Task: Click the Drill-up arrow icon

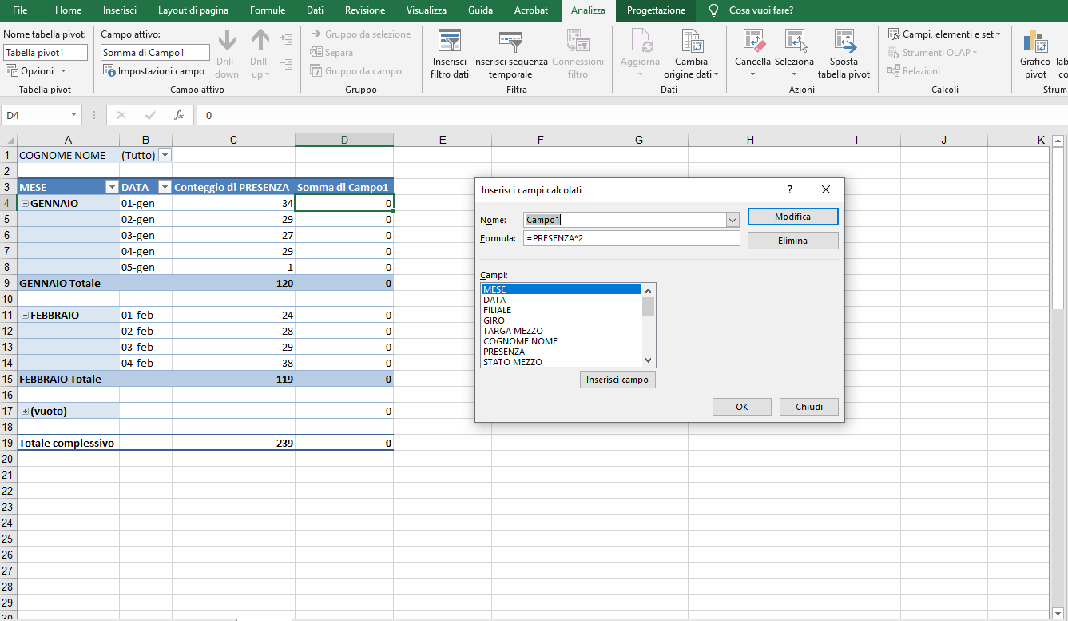Action: (x=260, y=41)
